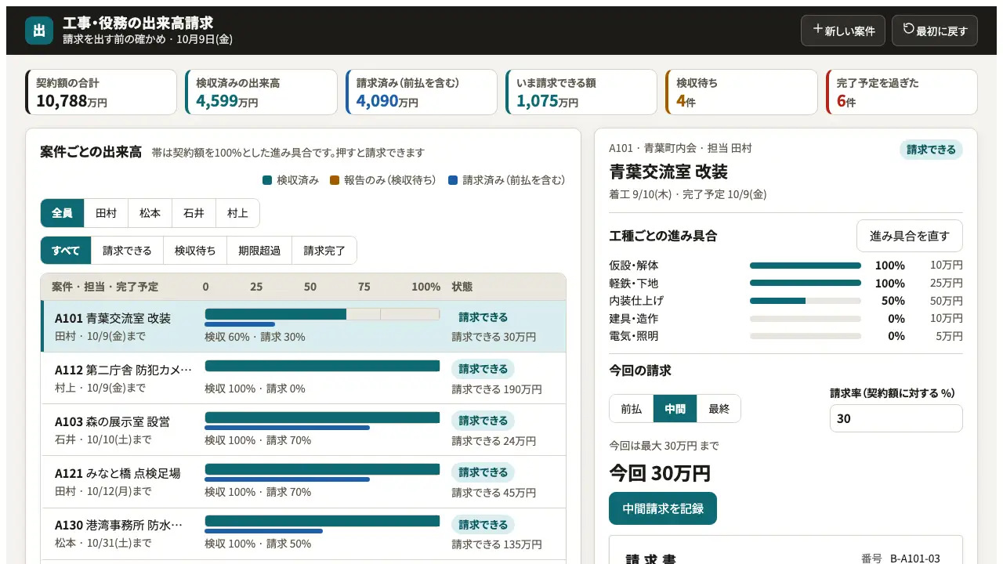Select 前払 billing type
1003x564 pixels.
tap(631, 408)
